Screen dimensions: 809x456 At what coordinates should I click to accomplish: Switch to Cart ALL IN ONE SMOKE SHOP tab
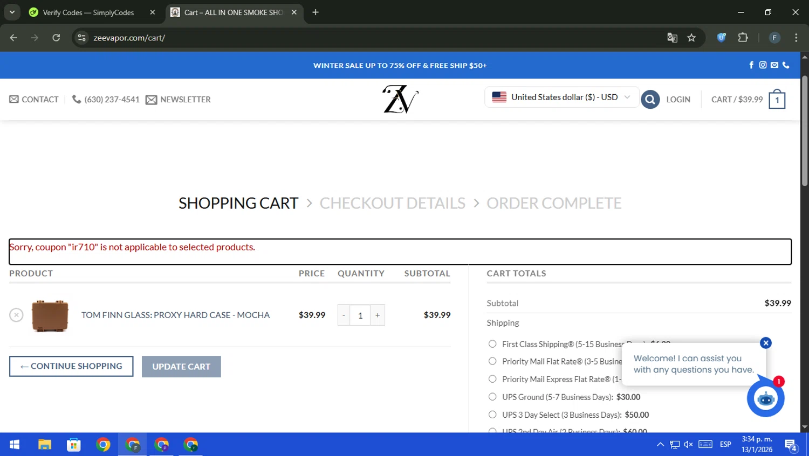(x=233, y=12)
